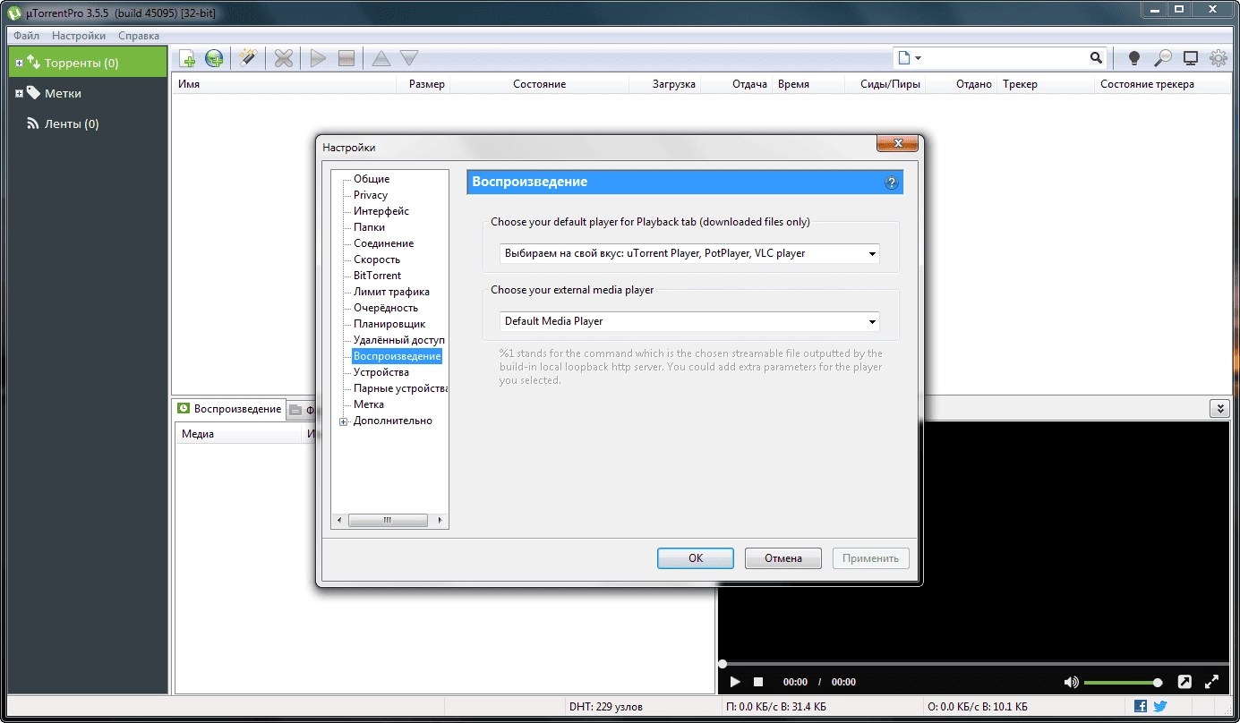This screenshot has height=723, width=1240.
Task: Expand the Торренты sidebar node
Action: click(20, 64)
